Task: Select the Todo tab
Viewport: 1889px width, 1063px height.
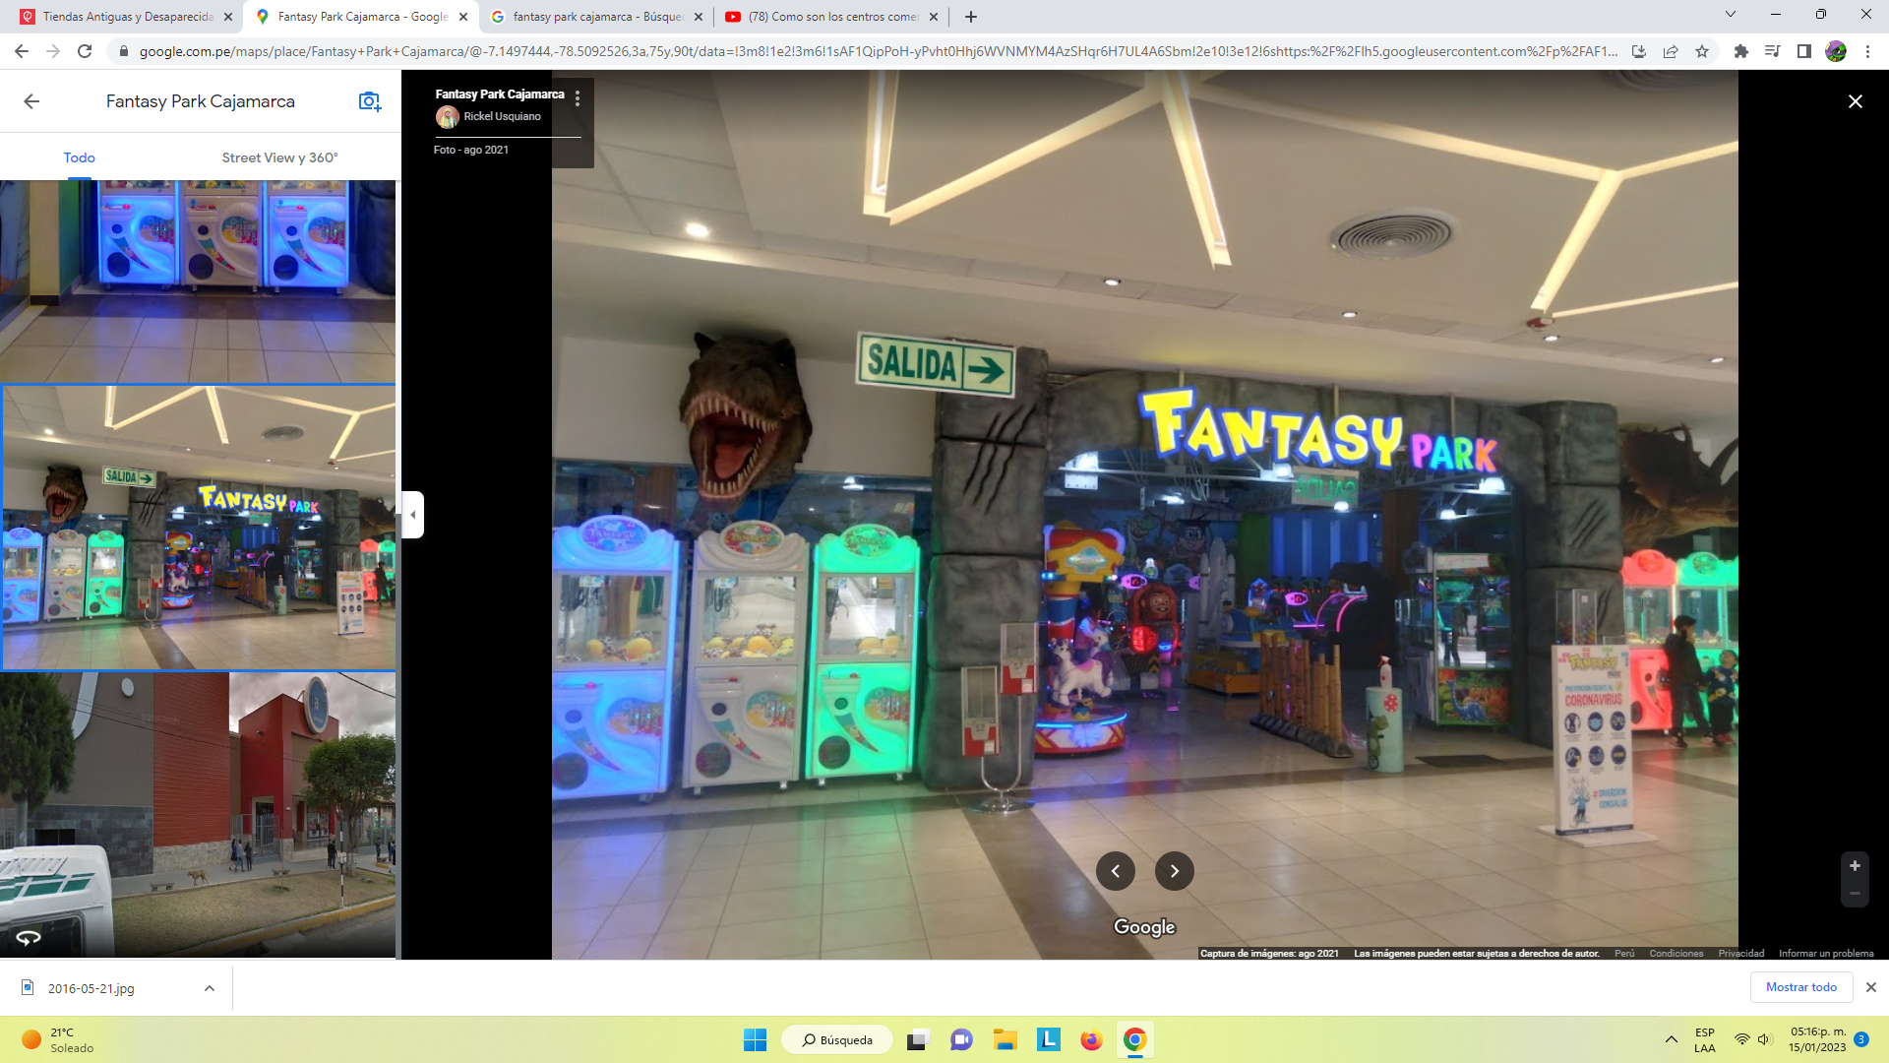Action: tap(80, 157)
